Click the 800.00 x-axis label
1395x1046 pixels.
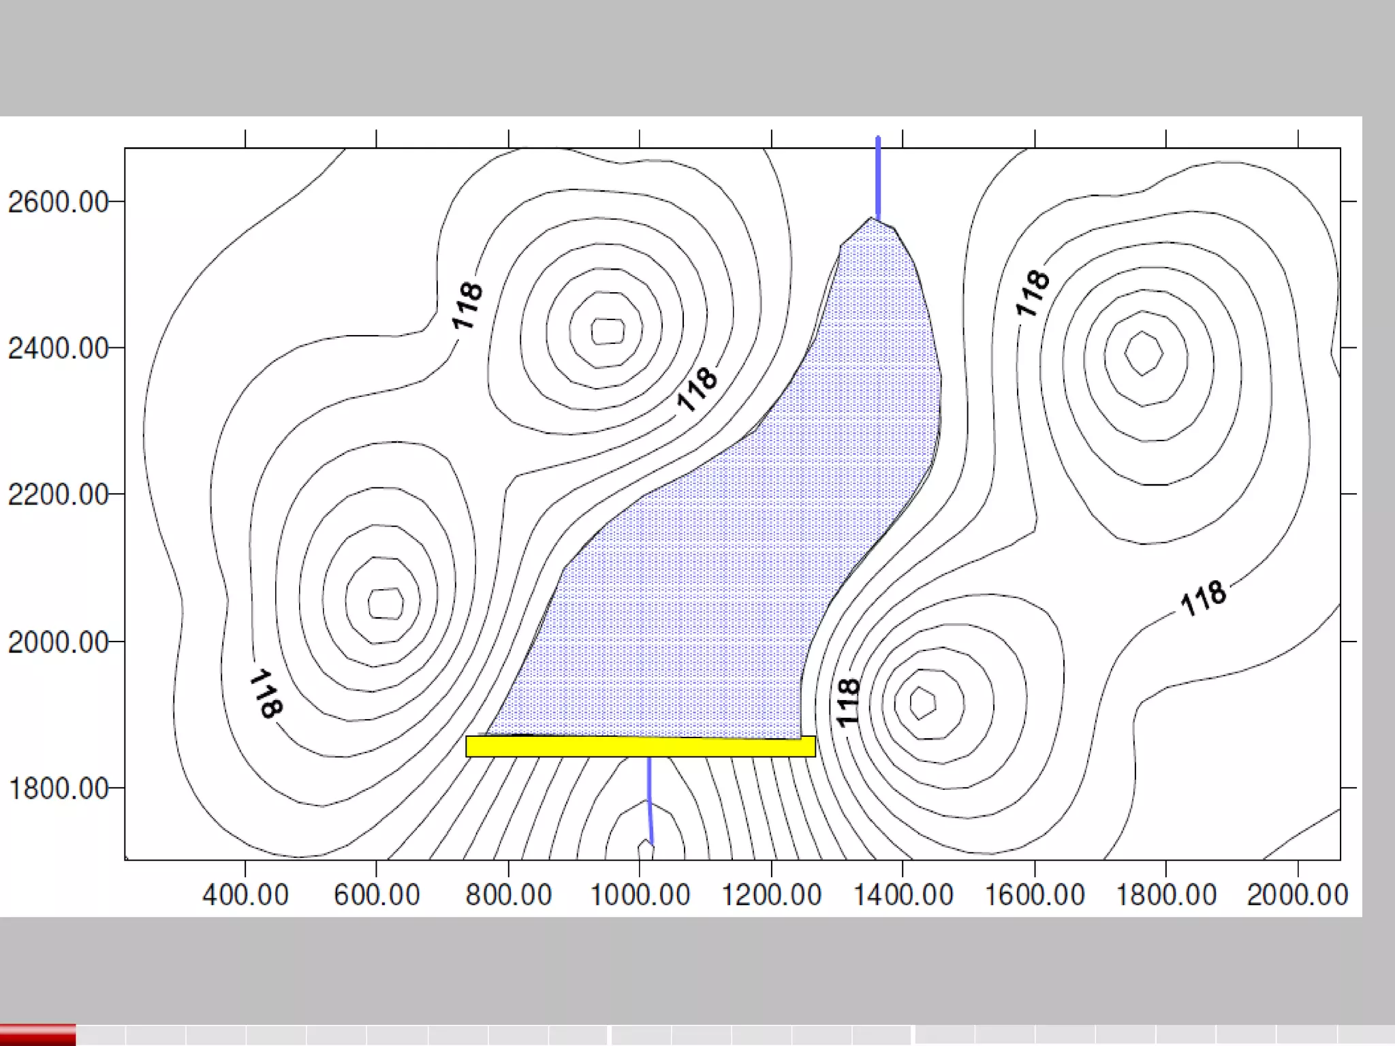tap(508, 894)
